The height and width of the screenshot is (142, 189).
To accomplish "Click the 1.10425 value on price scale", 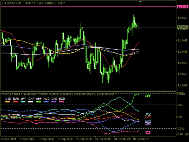I will click(183, 63).
